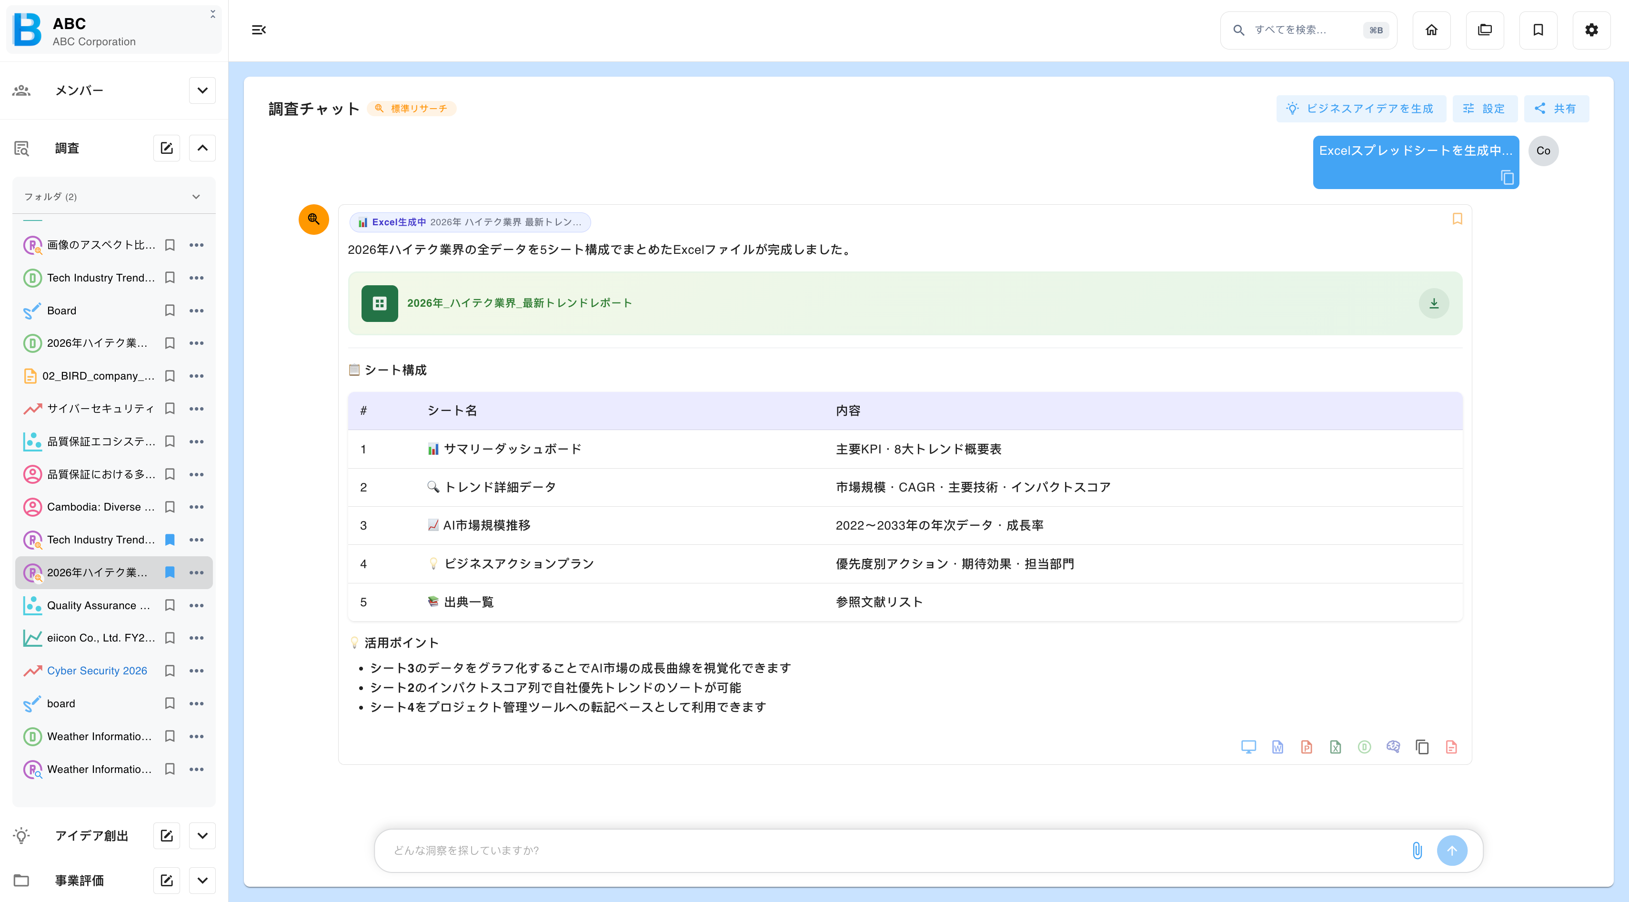Open more options for Board item

pyautogui.click(x=197, y=311)
